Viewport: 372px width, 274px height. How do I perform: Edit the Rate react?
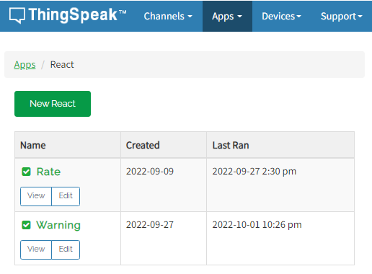[66, 196]
